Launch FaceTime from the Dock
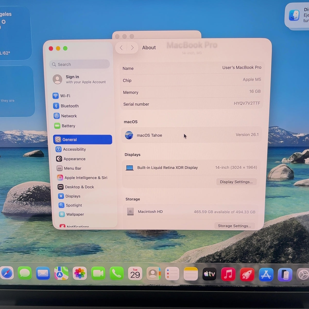This screenshot has height=309, width=309. coord(98,273)
